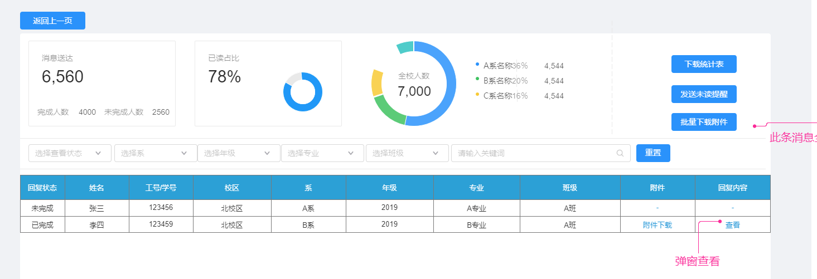The image size is (817, 279).
Task: Select the 张三 name cell
Action: click(x=97, y=208)
